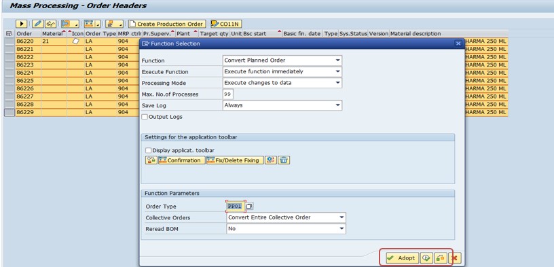Click the variant icon left of red cancel
The image size is (554, 267).
(441, 258)
